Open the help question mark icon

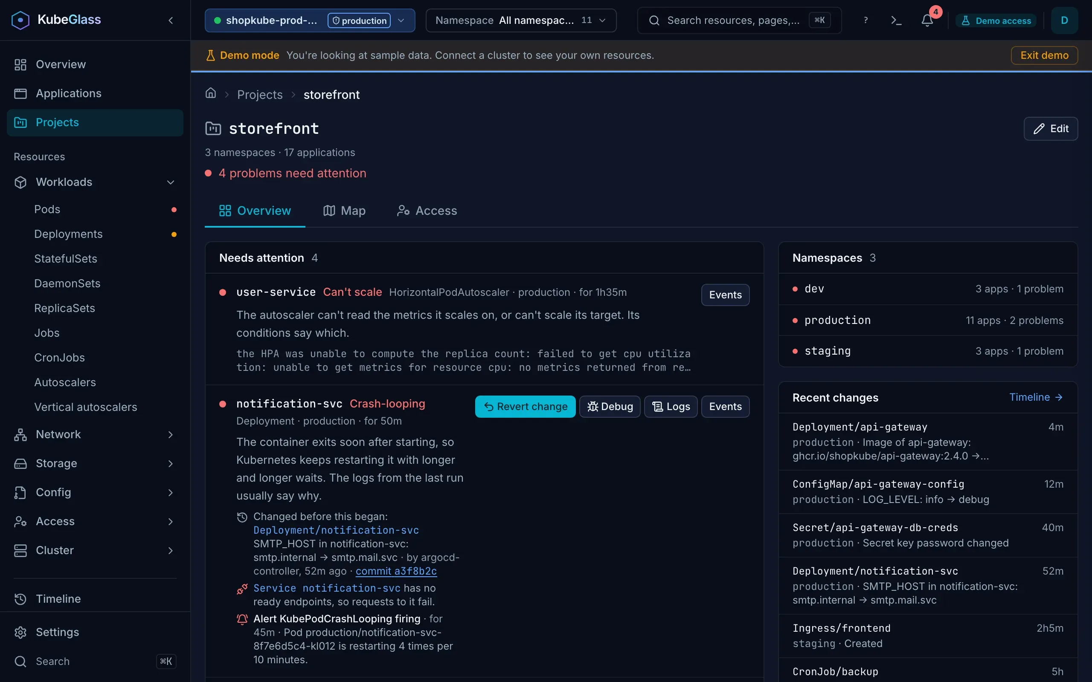(865, 20)
